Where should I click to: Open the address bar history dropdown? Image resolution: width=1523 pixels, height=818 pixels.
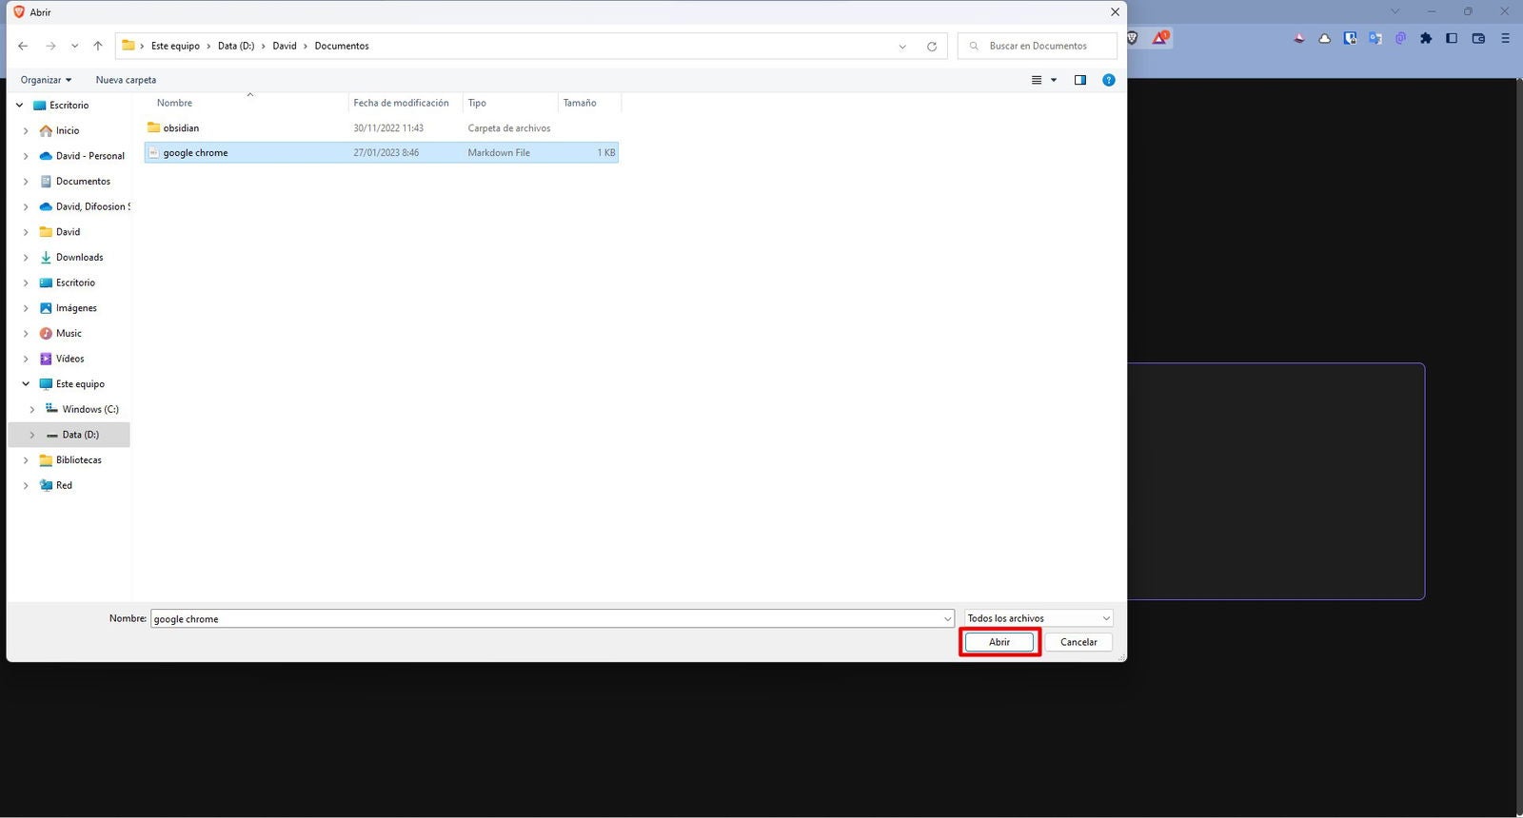902,46
